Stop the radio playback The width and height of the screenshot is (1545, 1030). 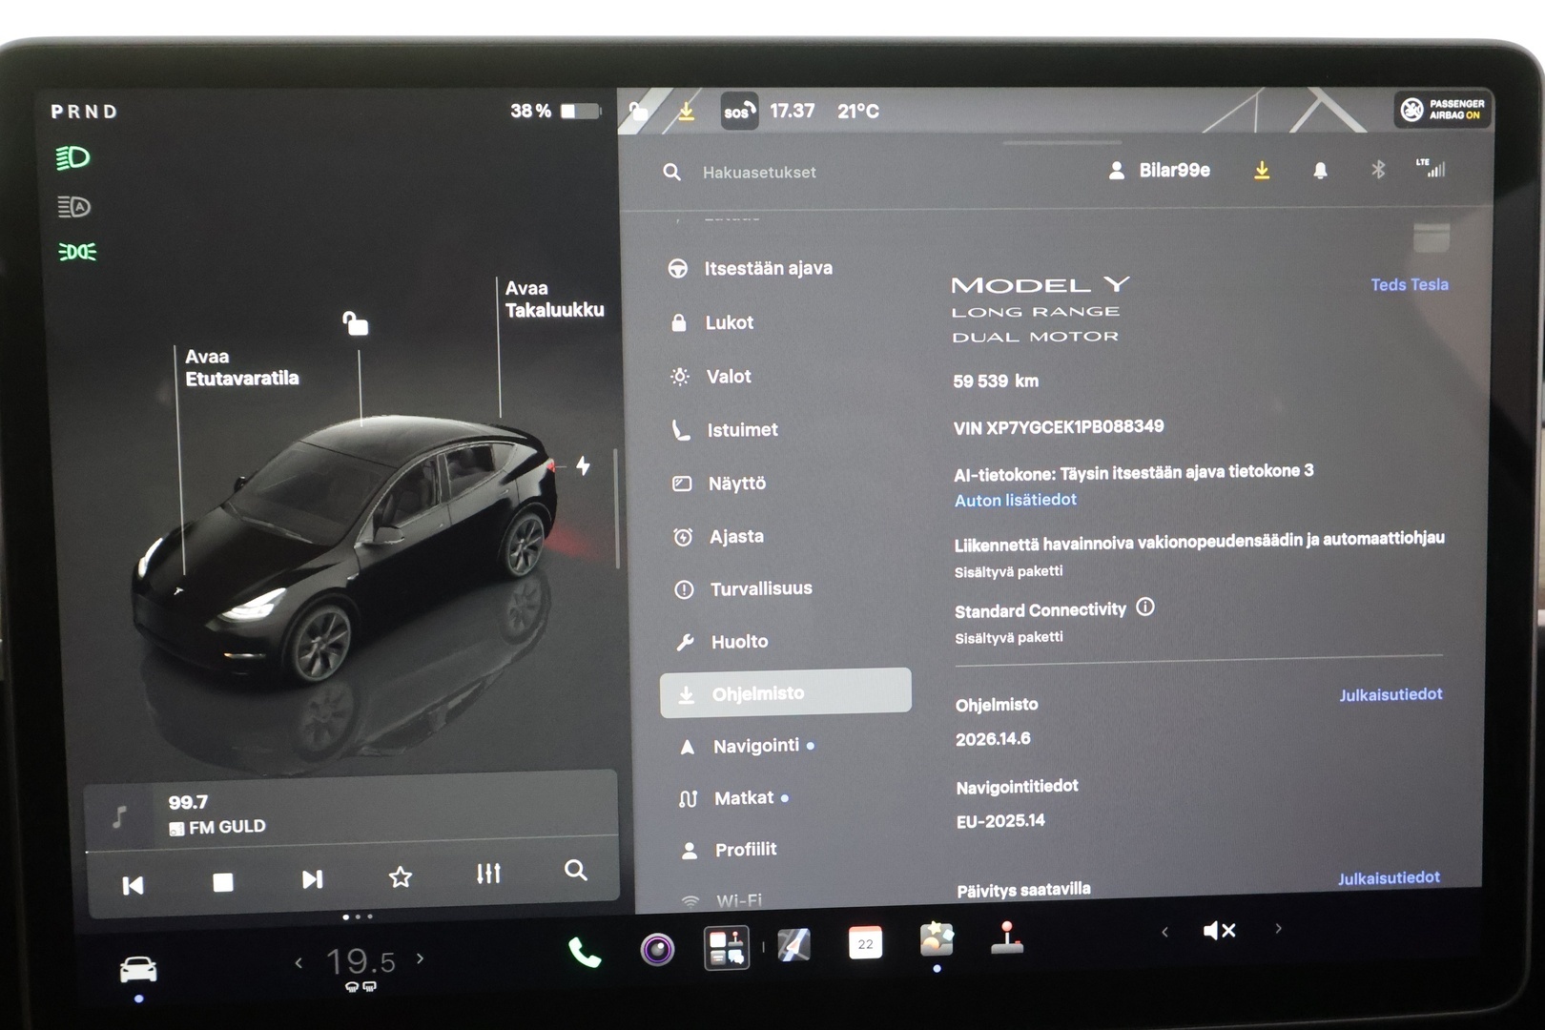click(222, 882)
